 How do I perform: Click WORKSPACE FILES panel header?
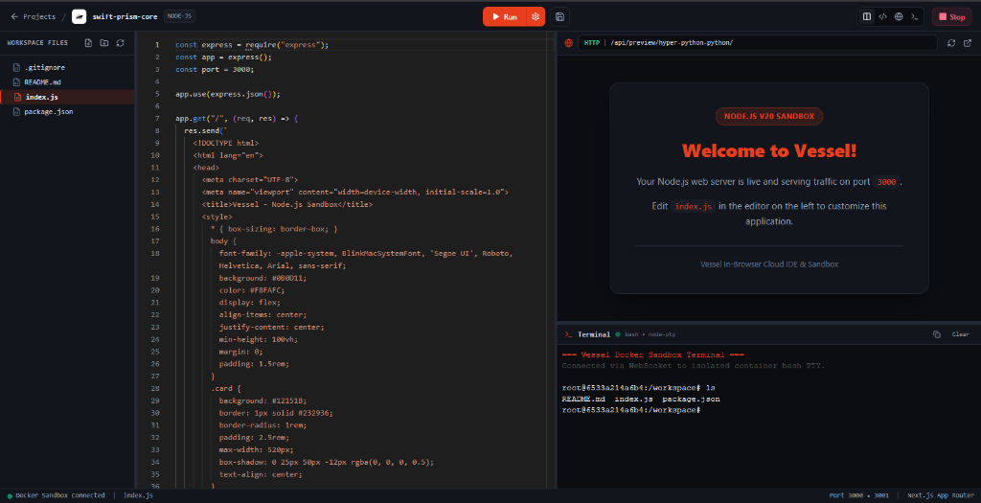point(37,43)
